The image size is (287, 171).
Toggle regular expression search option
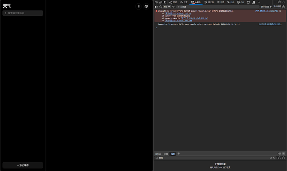pyautogui.click(x=271, y=158)
